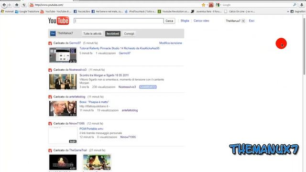This screenshot has height=172, width=306.
Task: Open the Segnalibri bookmarks menu
Action: click(x=298, y=11)
